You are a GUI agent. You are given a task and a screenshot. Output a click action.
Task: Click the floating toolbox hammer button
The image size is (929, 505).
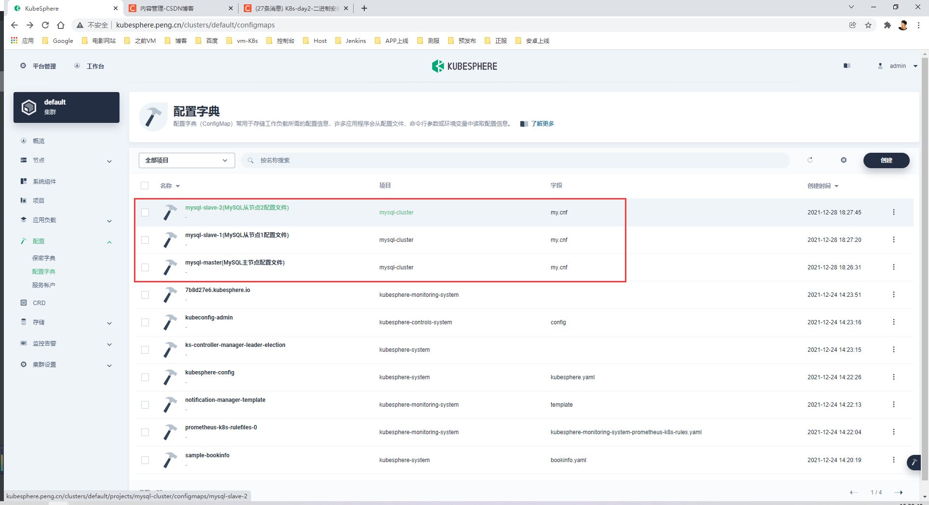click(914, 462)
